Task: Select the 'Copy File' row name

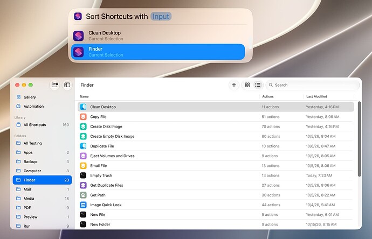Action: [x=98, y=117]
